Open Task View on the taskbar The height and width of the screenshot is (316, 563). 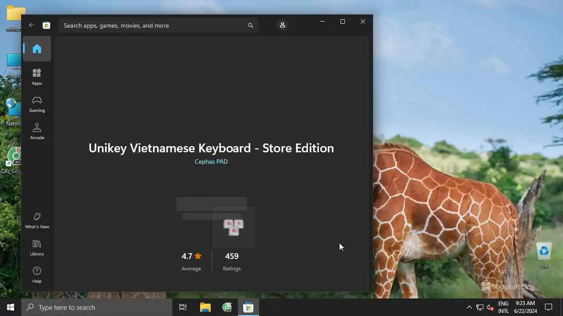click(x=183, y=307)
